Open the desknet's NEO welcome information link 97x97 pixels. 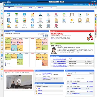(59, 59)
